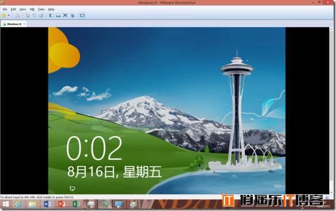336x211 pixels.
Task: Open the picture viewer taskbar icon
Action: 90,205
